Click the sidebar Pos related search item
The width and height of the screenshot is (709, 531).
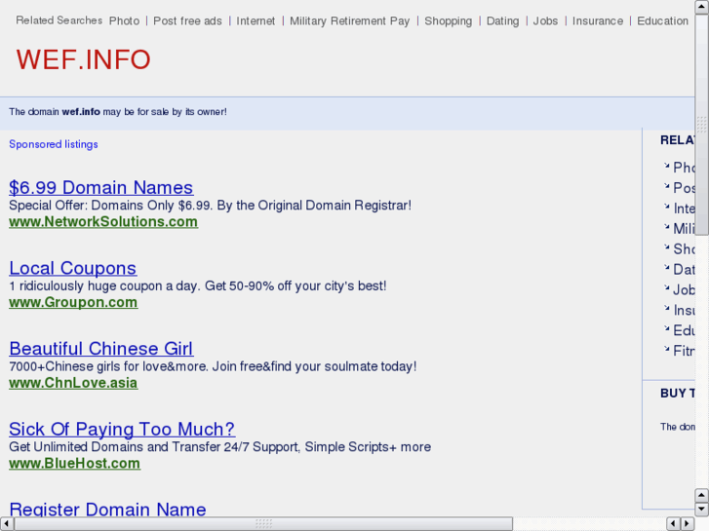(684, 188)
